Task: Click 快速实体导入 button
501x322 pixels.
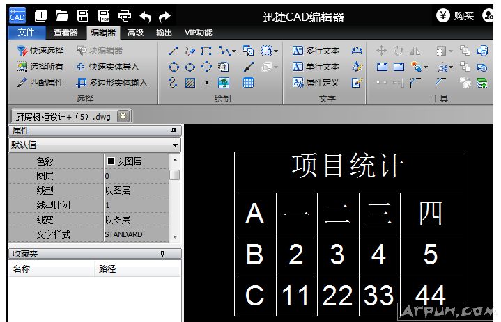Action: tap(108, 67)
